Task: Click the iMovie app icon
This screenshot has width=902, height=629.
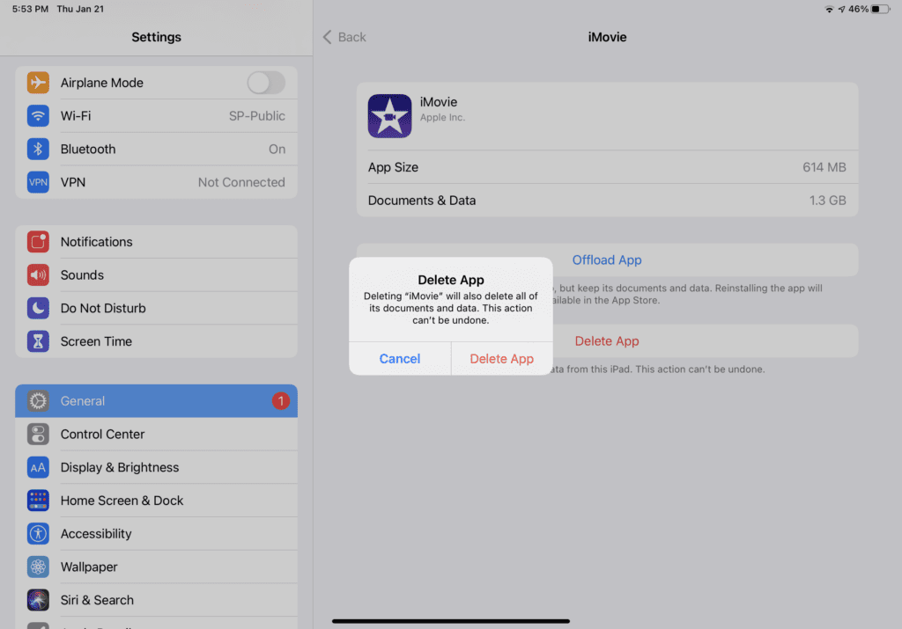Action: click(389, 115)
